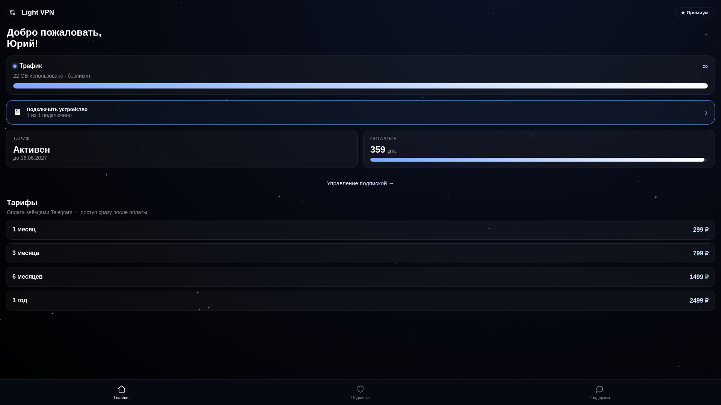Click the Поддержка tab label
This screenshot has width=721, height=405.
click(599, 397)
